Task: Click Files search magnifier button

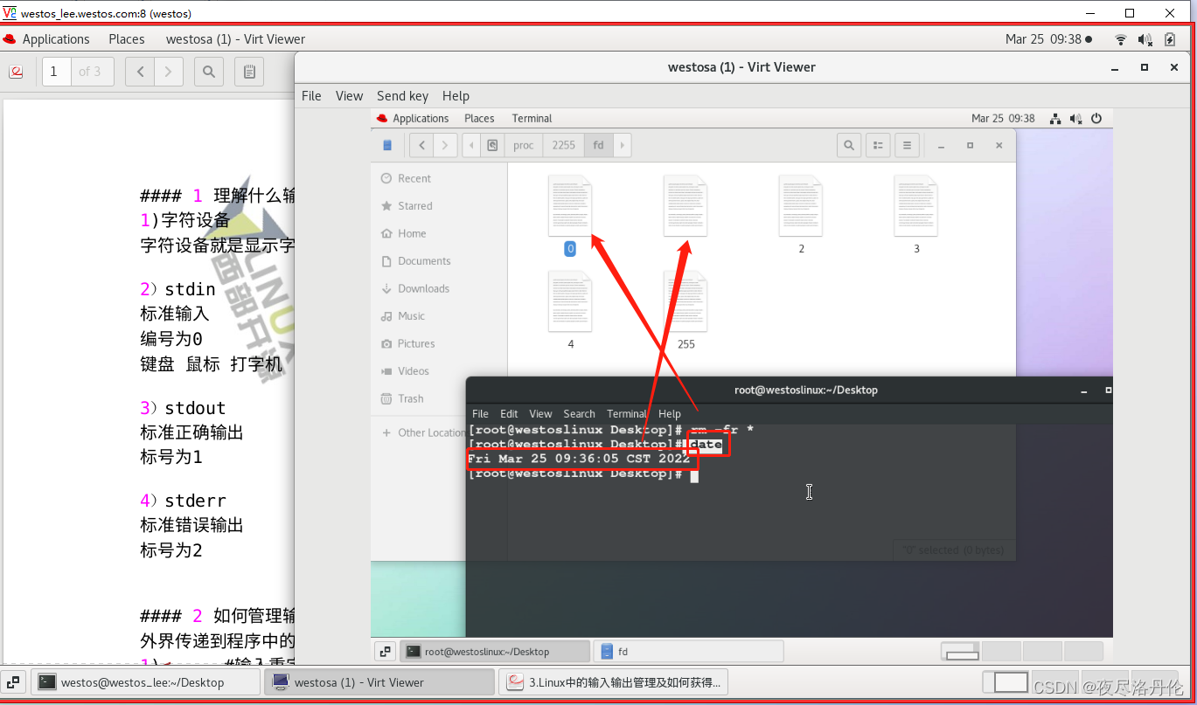Action: pos(848,145)
